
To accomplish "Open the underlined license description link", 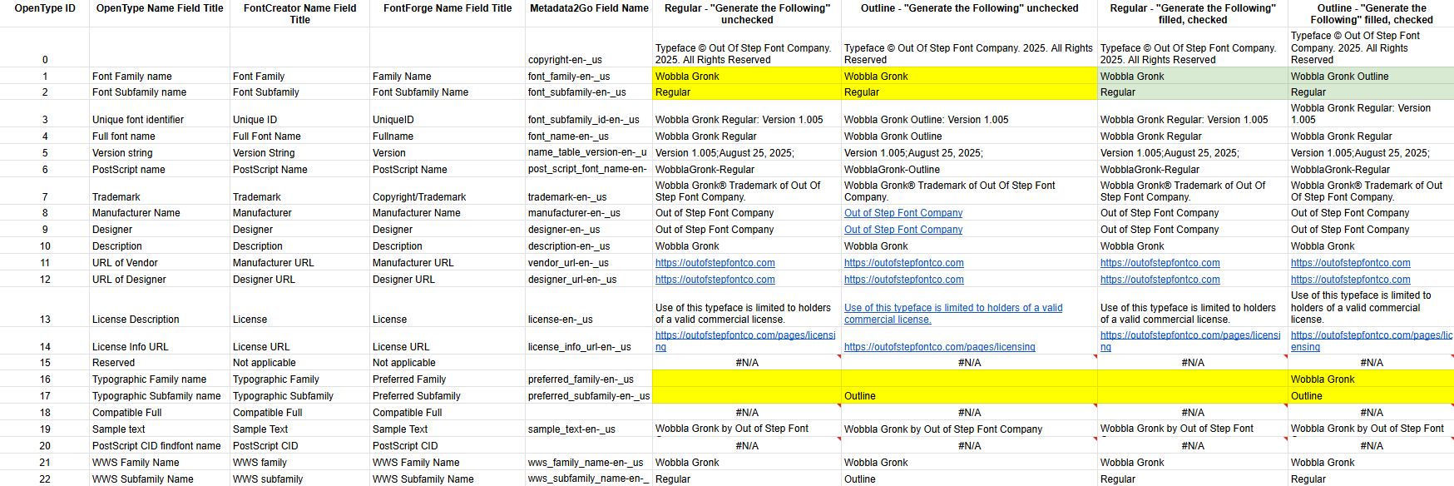I will point(953,314).
